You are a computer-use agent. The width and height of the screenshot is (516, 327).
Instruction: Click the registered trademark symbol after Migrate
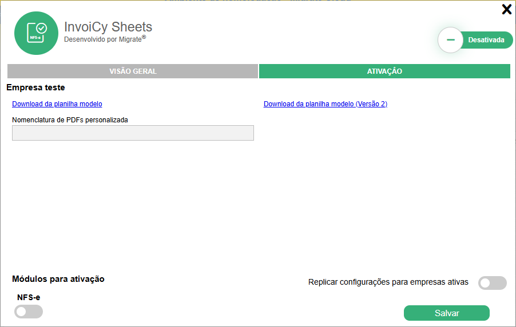[x=144, y=37]
